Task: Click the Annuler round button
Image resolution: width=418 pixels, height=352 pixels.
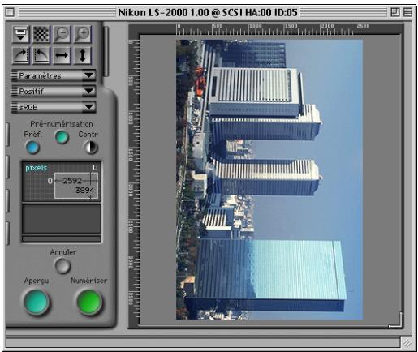Action: tap(62, 266)
